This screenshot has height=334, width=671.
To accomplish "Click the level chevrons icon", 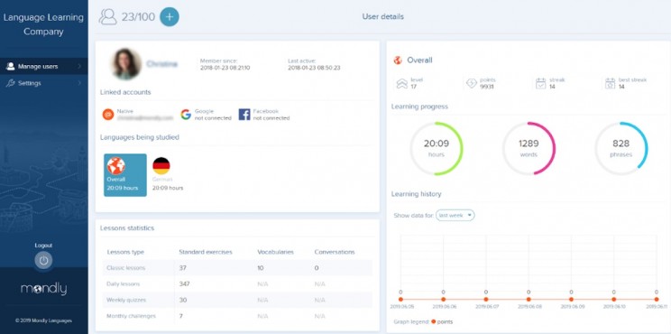I will 402,83.
